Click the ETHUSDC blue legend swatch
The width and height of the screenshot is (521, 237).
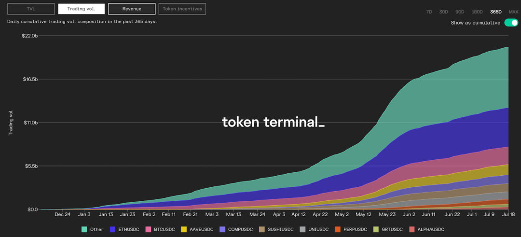tap(112, 229)
